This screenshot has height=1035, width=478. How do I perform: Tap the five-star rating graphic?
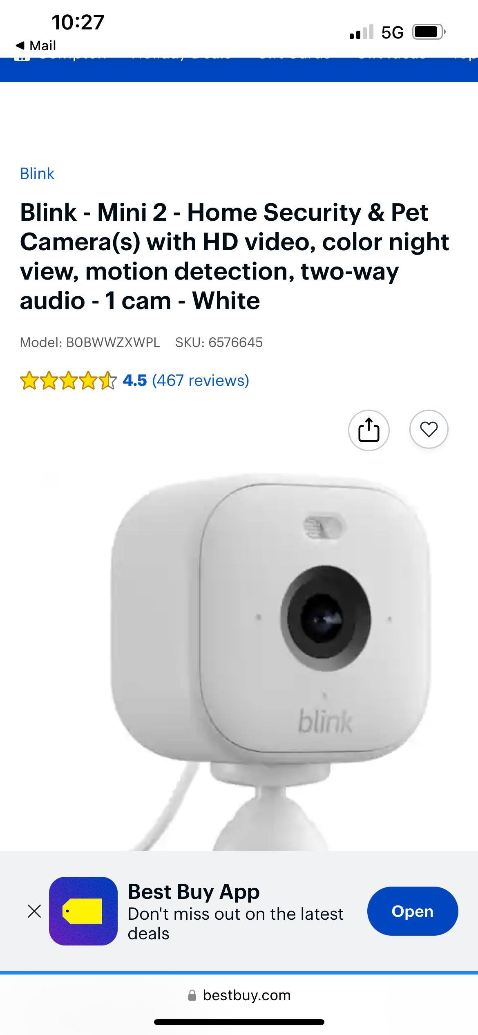(x=68, y=381)
